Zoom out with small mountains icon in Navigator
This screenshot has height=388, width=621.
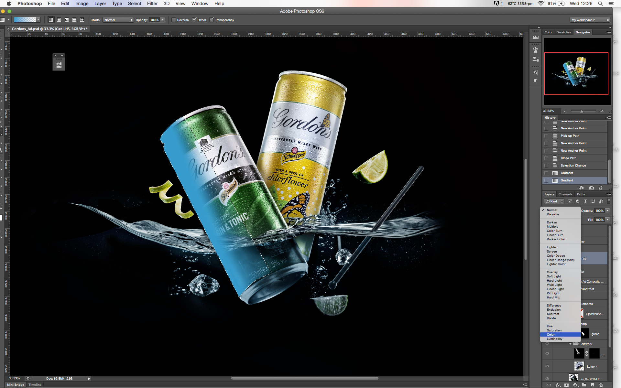[564, 111]
